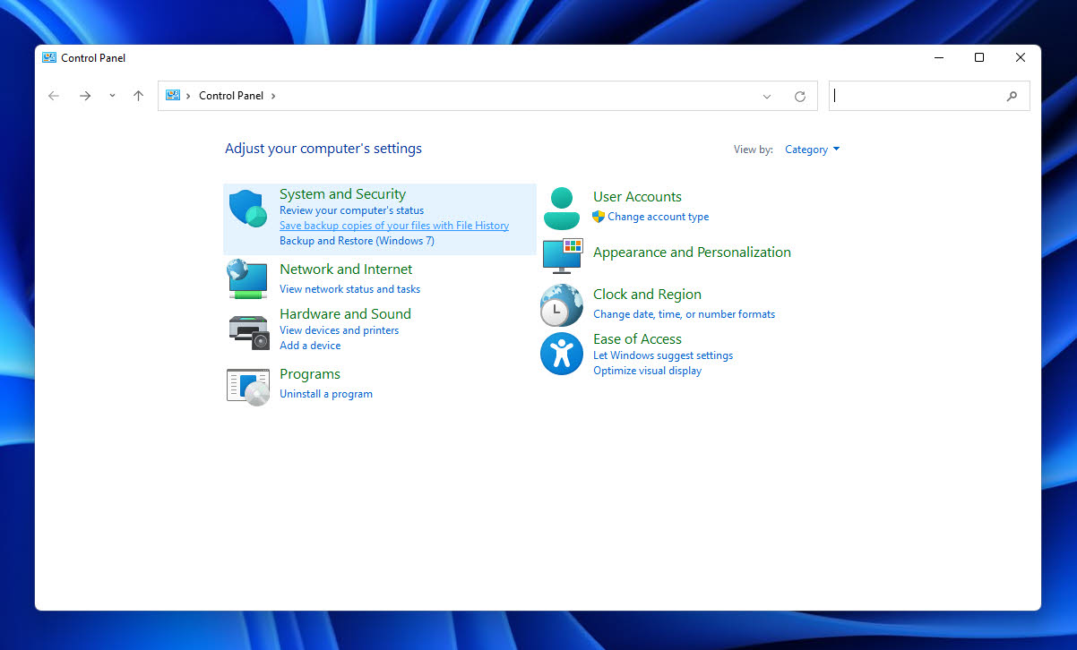Click Let Windows suggest settings
The image size is (1077, 650).
pyautogui.click(x=663, y=355)
